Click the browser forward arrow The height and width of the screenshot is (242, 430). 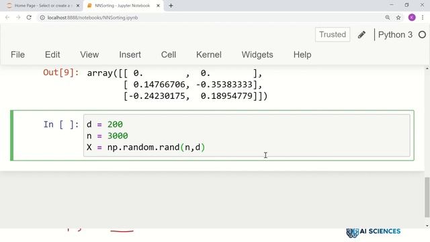(18, 17)
